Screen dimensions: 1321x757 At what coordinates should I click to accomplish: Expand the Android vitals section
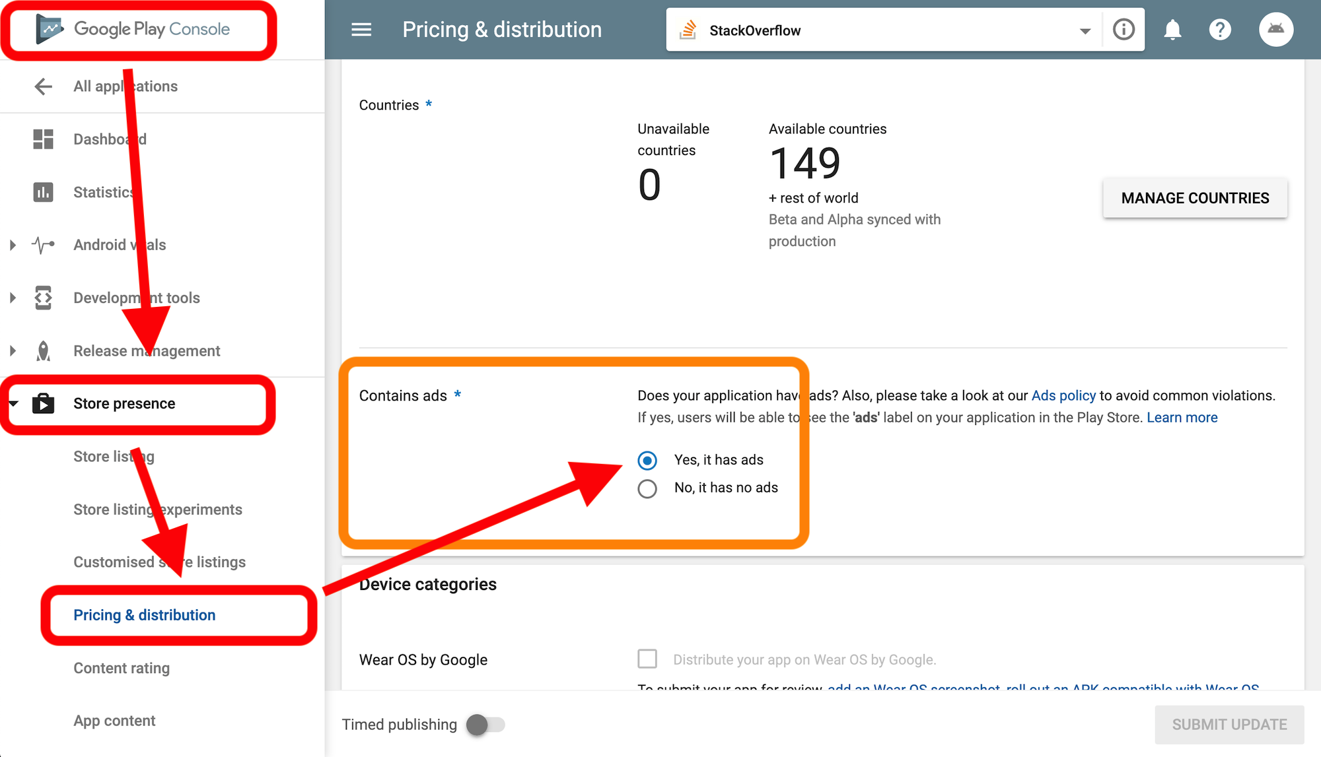click(13, 245)
